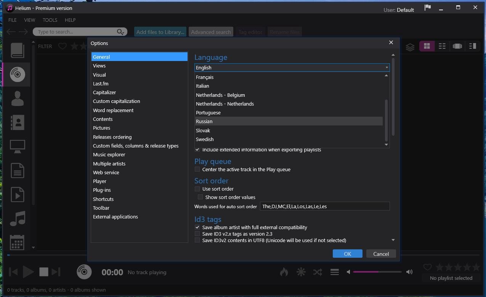Image resolution: width=486 pixels, height=297 pixels.
Task: Toggle save album artist with external compatibility
Action: pyautogui.click(x=197, y=227)
